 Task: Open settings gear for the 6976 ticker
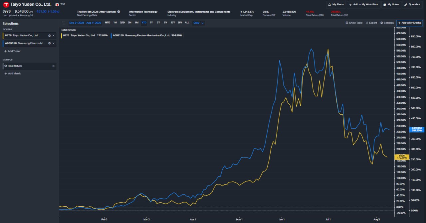point(49,36)
